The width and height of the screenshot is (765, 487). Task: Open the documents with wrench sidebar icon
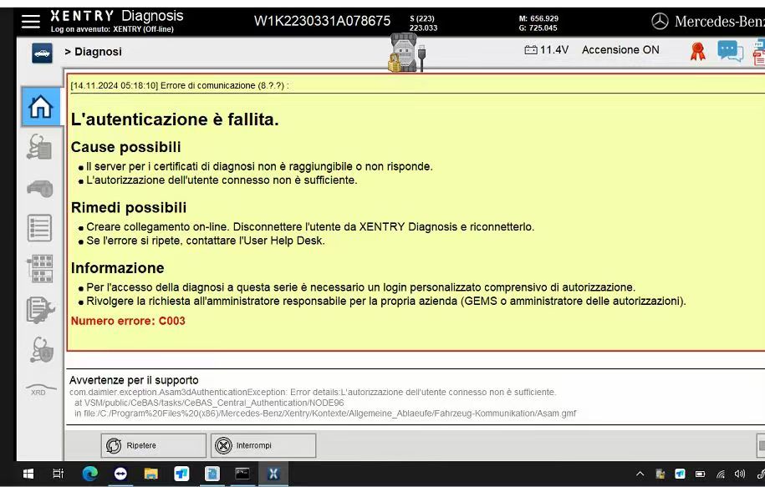(x=40, y=310)
